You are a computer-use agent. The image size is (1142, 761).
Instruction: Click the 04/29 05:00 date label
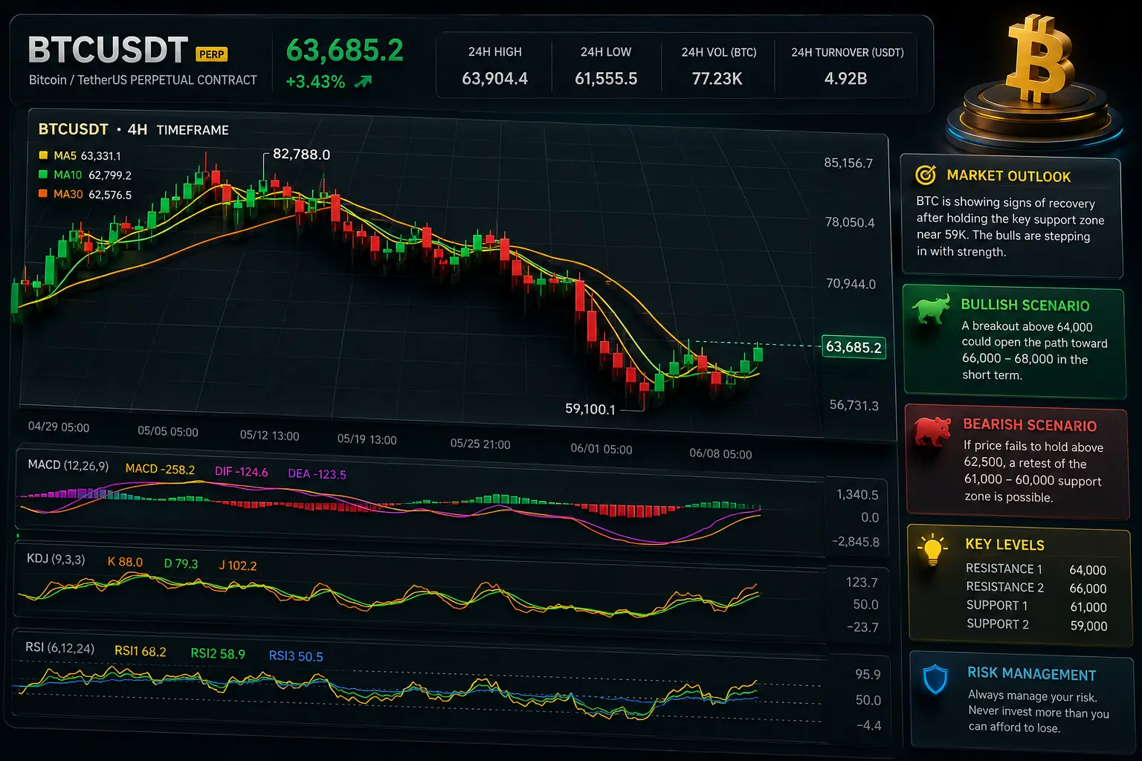59,427
